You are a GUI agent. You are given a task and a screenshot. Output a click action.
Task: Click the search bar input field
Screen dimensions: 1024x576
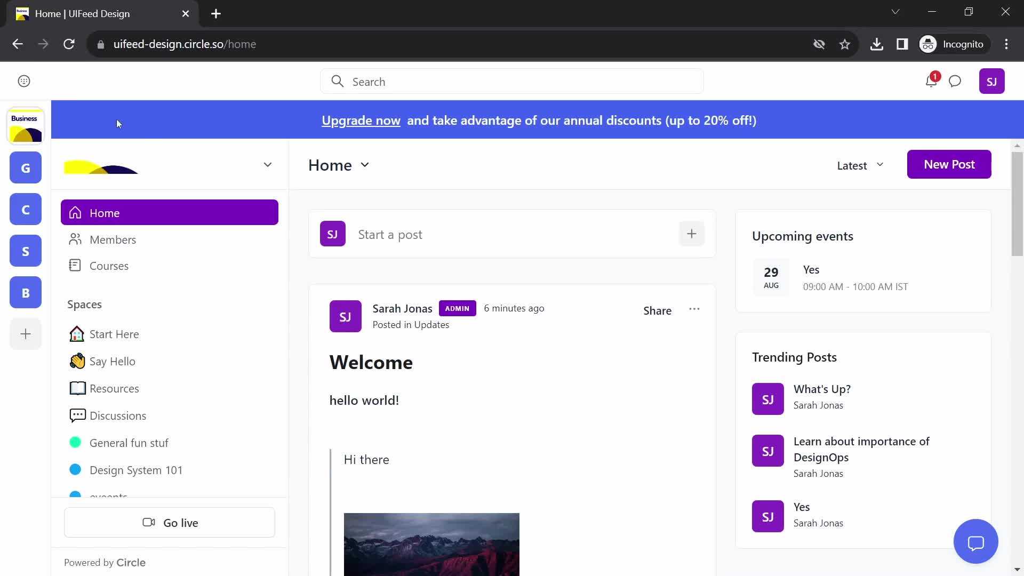coord(512,82)
